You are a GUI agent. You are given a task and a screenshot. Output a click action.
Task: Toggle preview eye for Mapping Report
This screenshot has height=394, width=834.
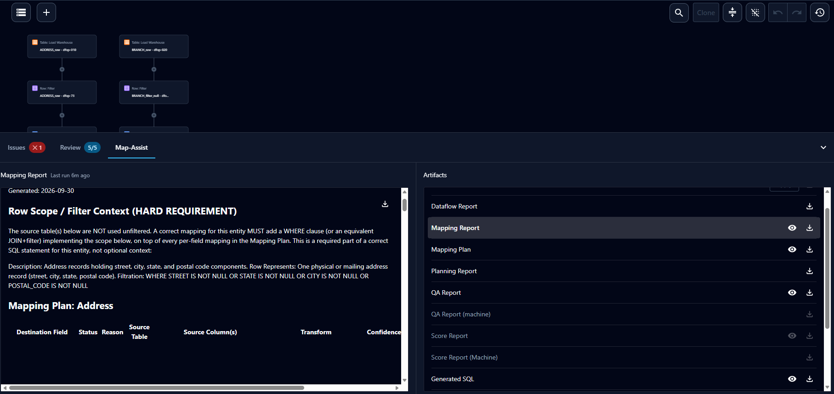tap(792, 228)
